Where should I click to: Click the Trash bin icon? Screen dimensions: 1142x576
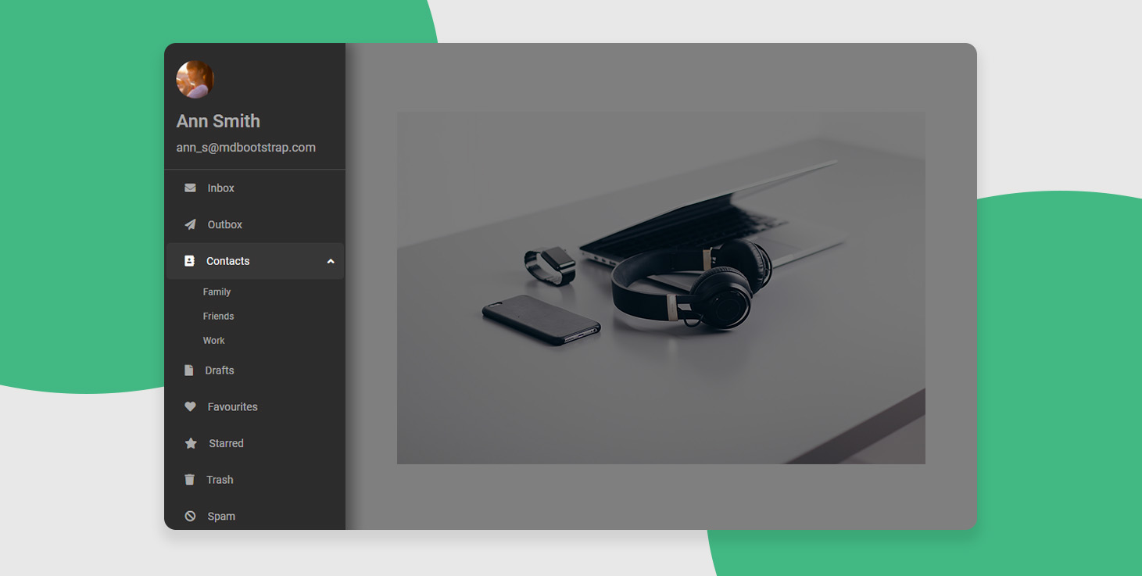(x=189, y=480)
